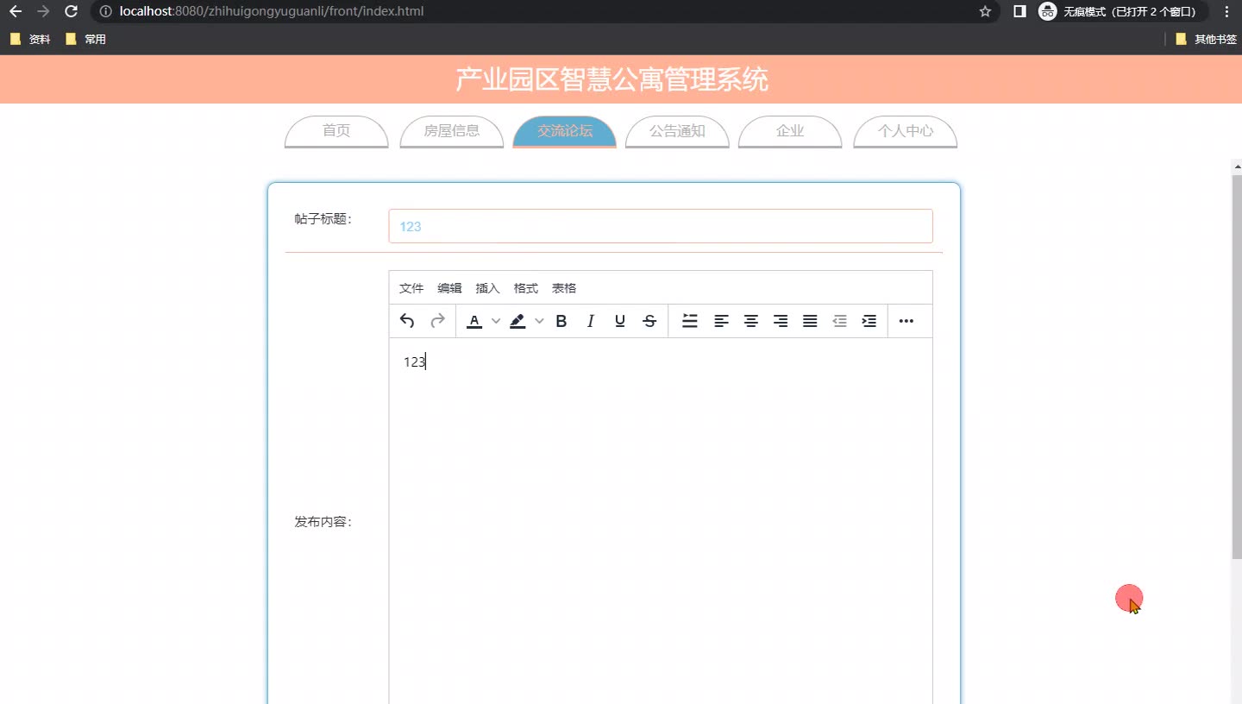This screenshot has width=1242, height=704.
Task: Justify text alignment
Action: pos(810,321)
